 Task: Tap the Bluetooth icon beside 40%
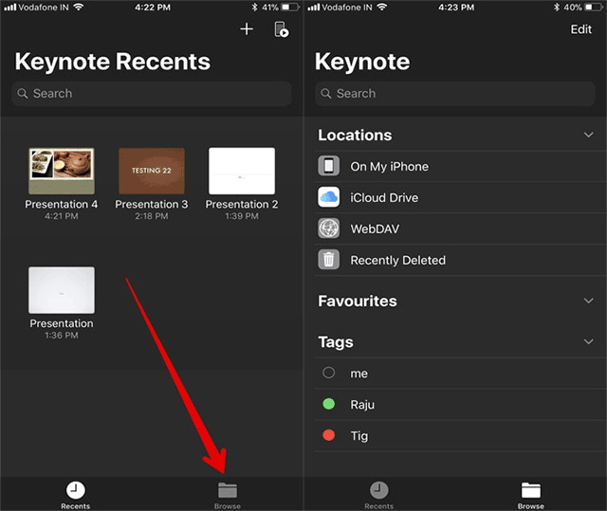click(557, 8)
